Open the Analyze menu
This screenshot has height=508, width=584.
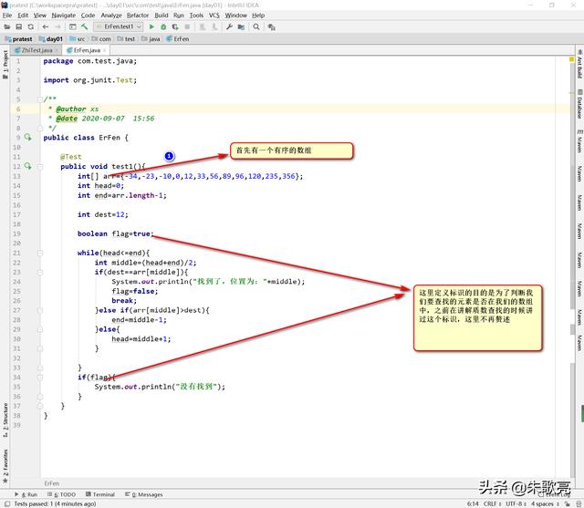click(x=111, y=16)
